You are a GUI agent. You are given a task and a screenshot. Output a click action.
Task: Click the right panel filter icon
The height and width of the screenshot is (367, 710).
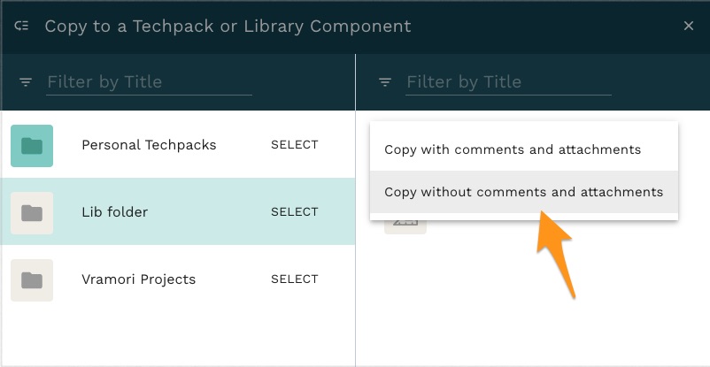click(385, 82)
